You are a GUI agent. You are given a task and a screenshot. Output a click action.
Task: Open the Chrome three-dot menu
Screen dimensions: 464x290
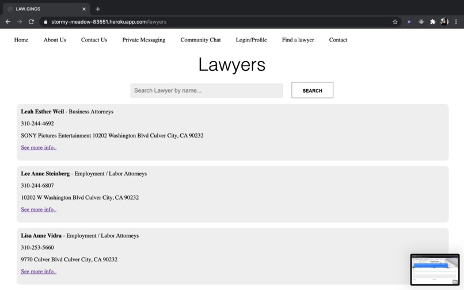click(456, 22)
